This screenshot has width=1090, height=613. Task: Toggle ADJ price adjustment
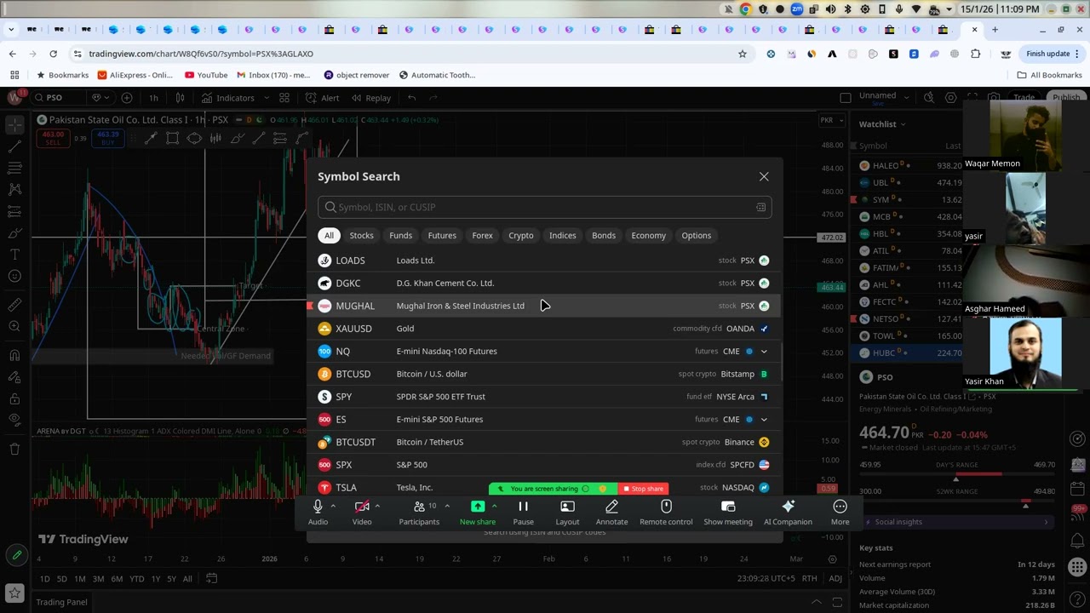tap(835, 579)
